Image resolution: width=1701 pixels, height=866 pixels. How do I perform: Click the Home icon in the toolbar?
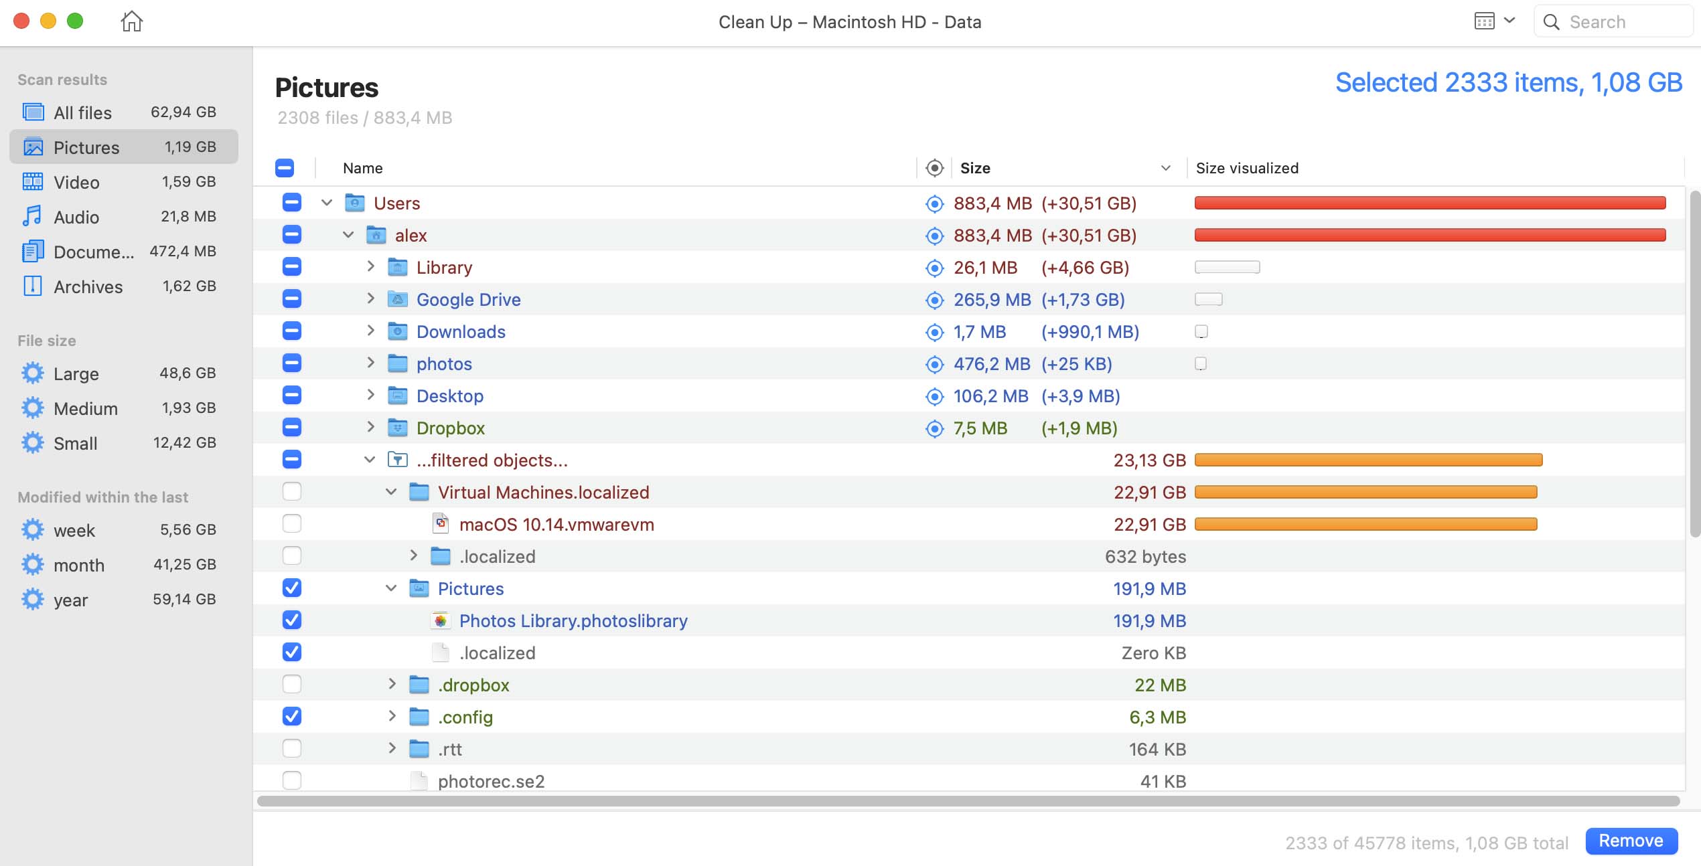click(131, 21)
